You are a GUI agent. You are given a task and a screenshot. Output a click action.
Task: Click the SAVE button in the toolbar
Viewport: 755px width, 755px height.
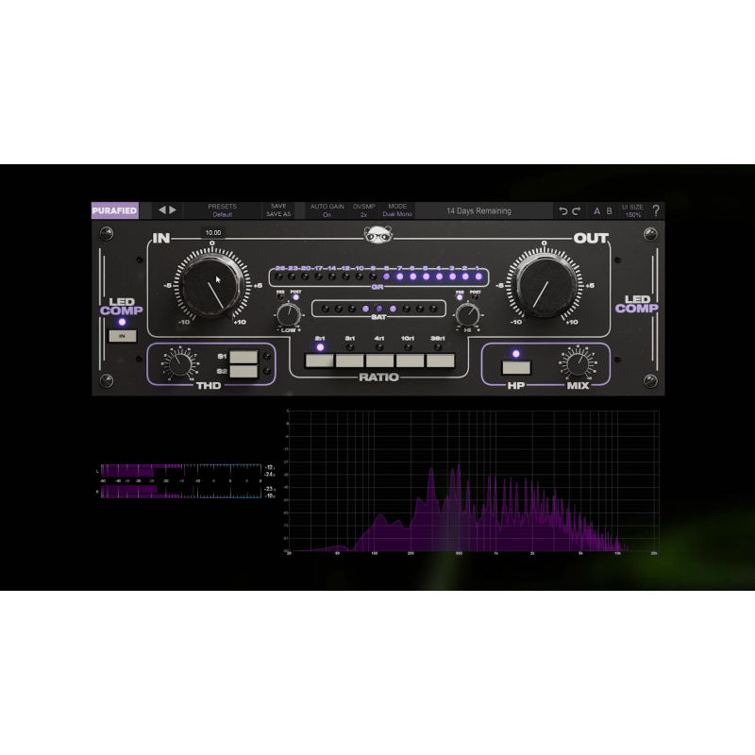278,206
